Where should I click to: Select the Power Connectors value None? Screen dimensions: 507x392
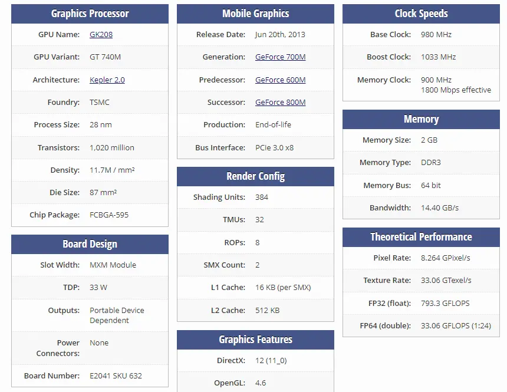coord(99,343)
